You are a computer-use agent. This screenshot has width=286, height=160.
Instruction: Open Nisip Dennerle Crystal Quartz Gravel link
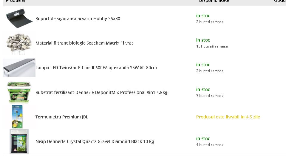[x=95, y=141]
